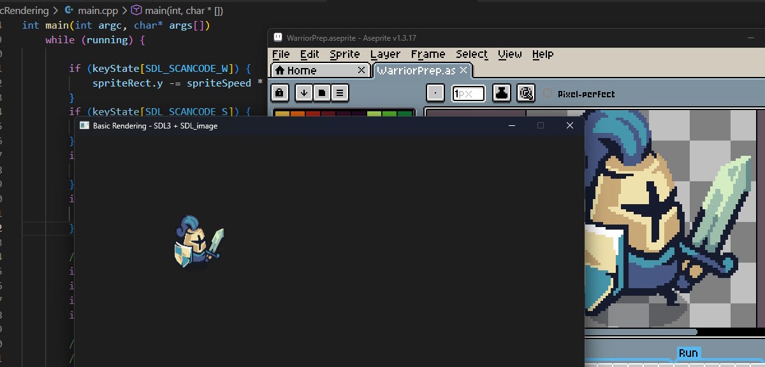Close the Home tab in Aseprite
Image resolution: width=765 pixels, height=367 pixels.
click(x=361, y=70)
